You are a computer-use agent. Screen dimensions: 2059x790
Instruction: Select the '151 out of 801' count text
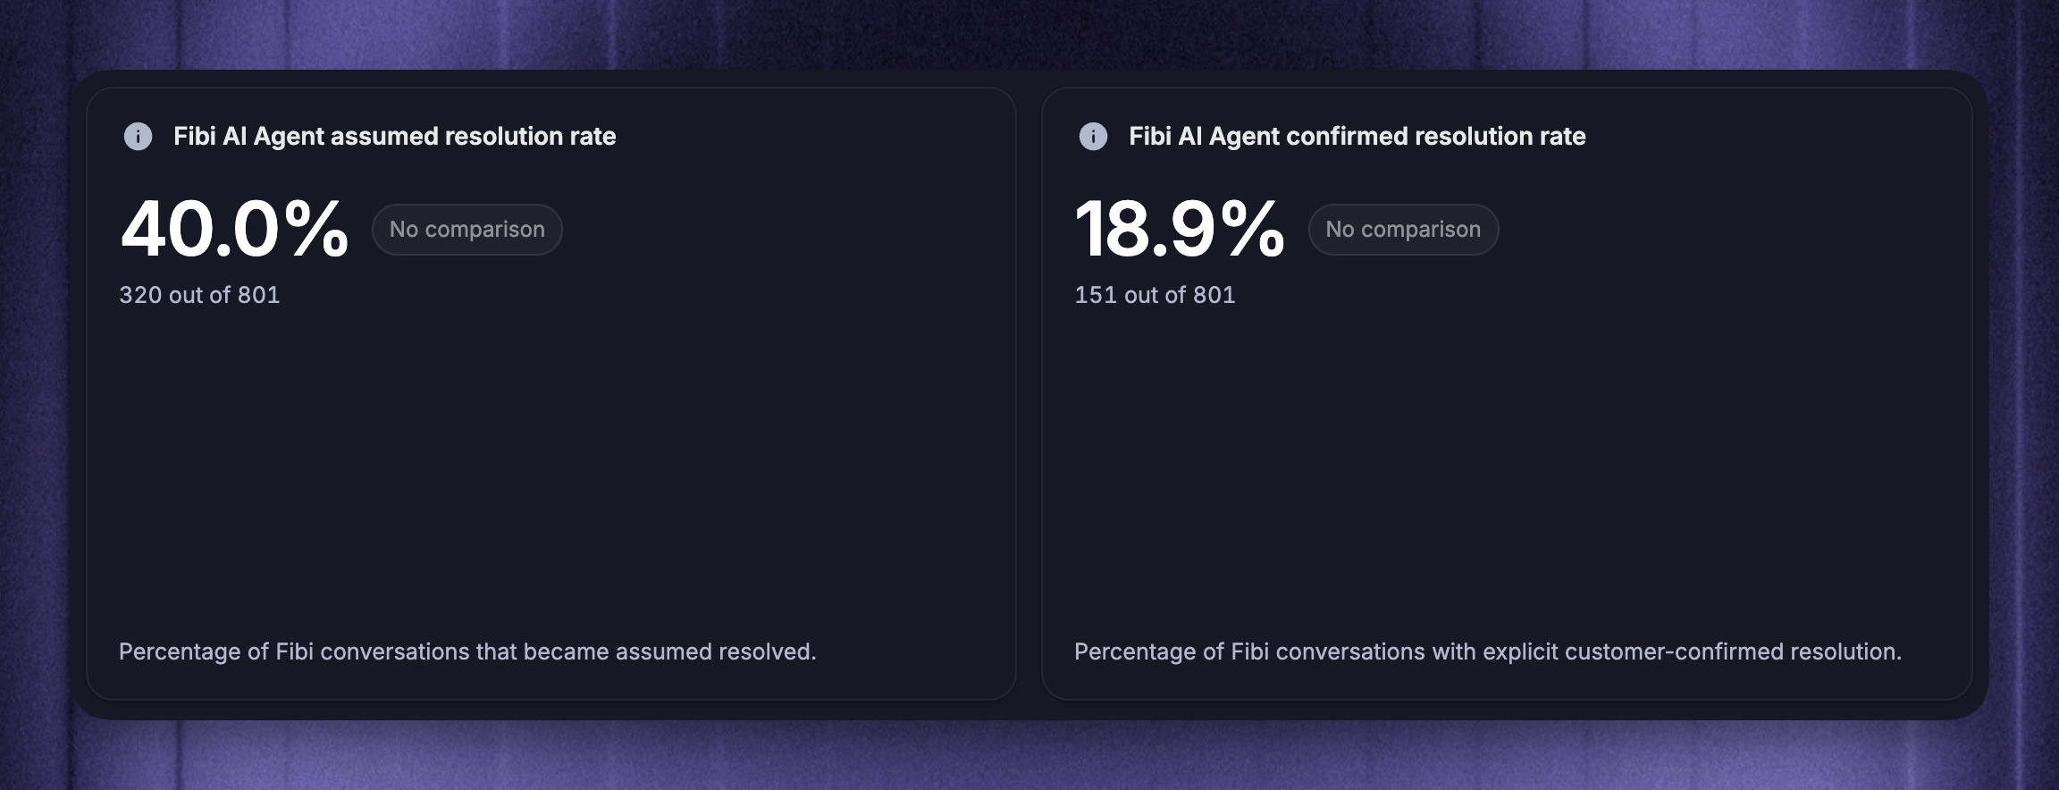tap(1155, 295)
